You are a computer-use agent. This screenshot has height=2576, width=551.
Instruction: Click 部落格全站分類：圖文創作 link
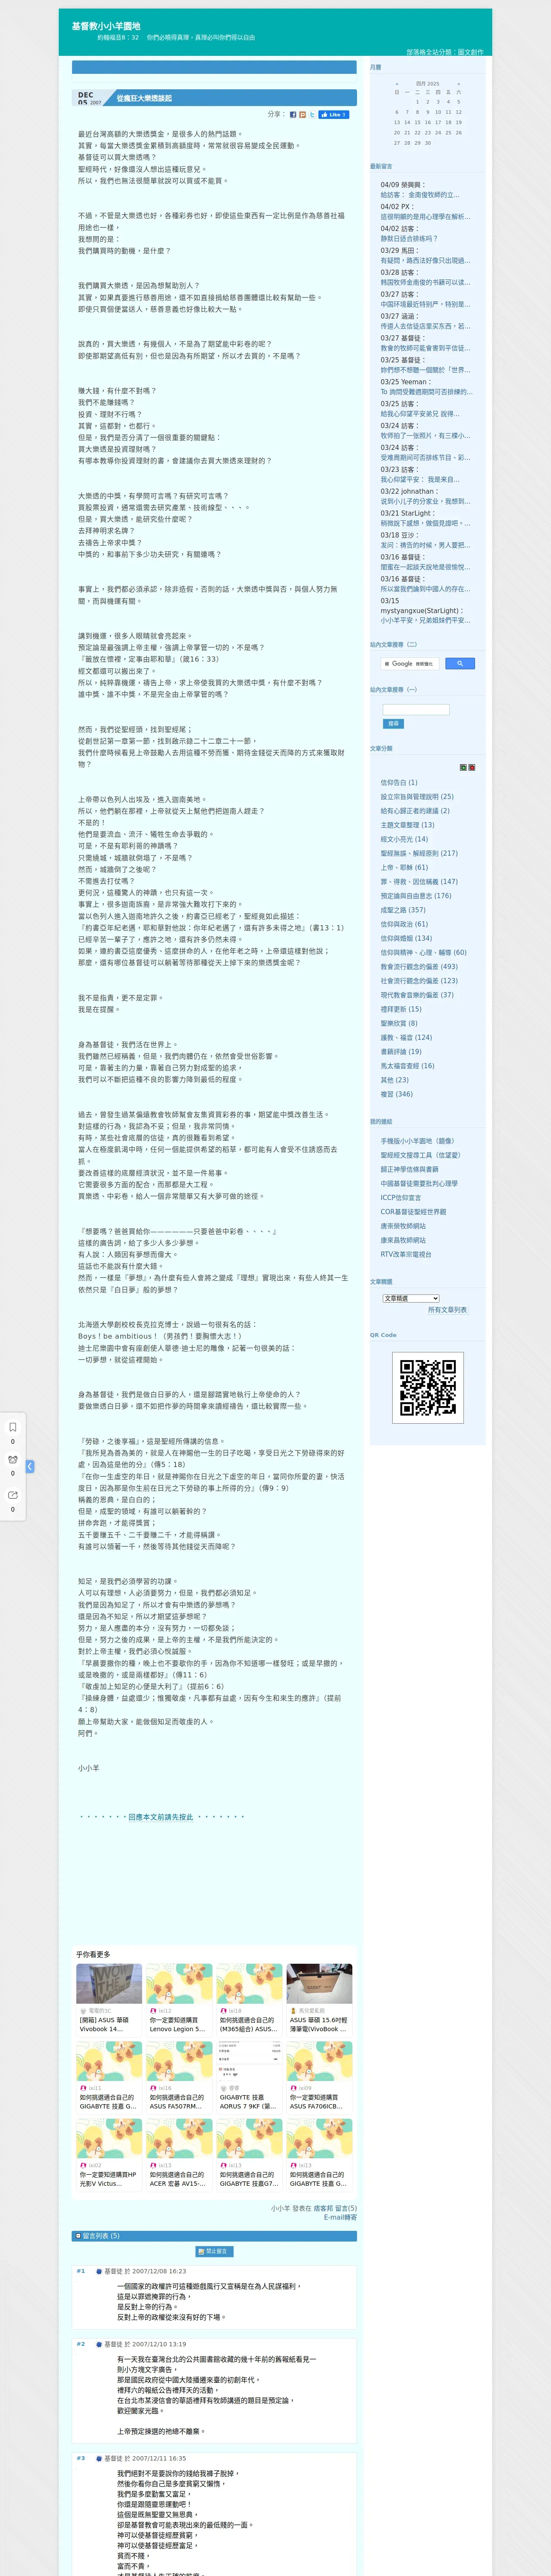[x=444, y=52]
